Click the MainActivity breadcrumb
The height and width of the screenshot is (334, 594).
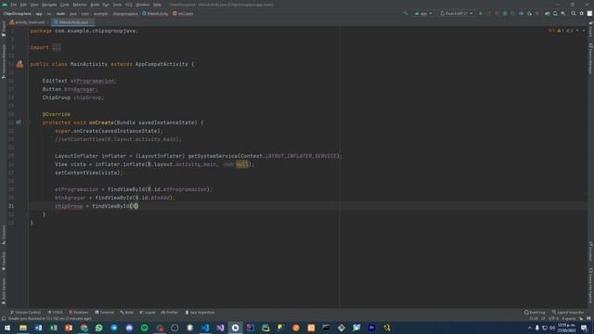pos(155,14)
